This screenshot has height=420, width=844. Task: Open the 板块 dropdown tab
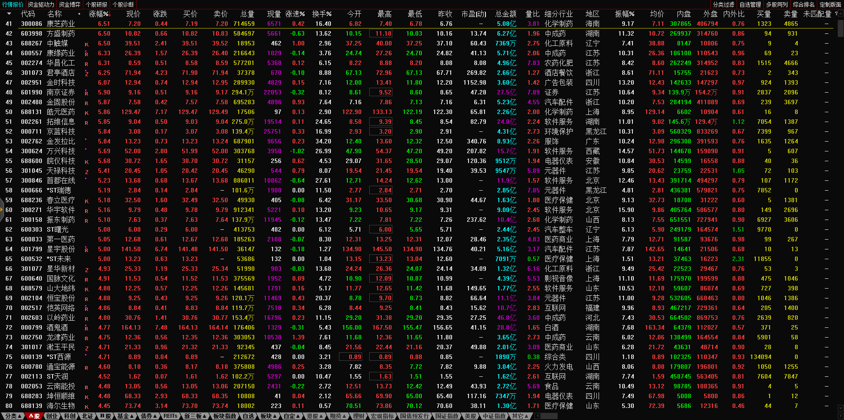(268, 416)
